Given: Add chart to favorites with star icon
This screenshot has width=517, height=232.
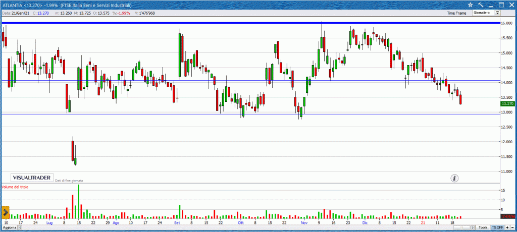Looking at the screenshot, I should (471, 5).
